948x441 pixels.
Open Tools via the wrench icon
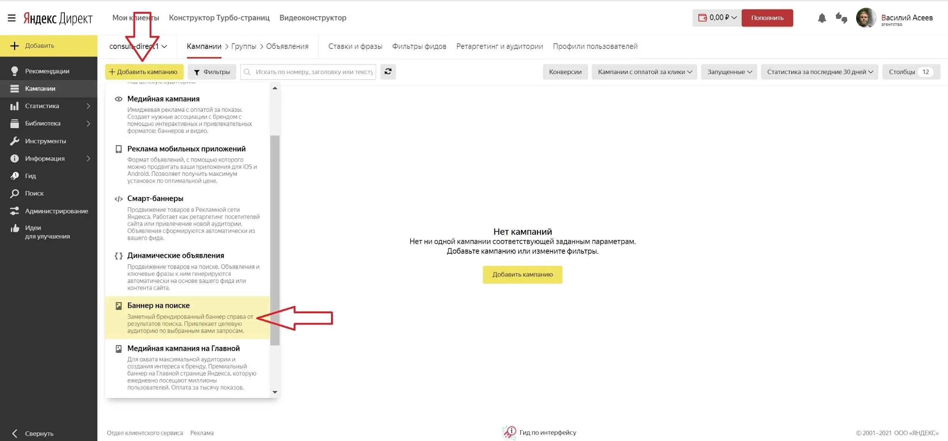click(x=14, y=141)
